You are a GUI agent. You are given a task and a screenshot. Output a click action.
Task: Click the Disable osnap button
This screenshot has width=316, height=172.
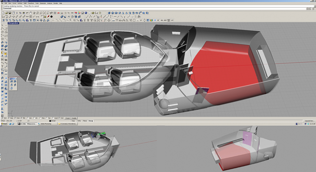point(74,118)
